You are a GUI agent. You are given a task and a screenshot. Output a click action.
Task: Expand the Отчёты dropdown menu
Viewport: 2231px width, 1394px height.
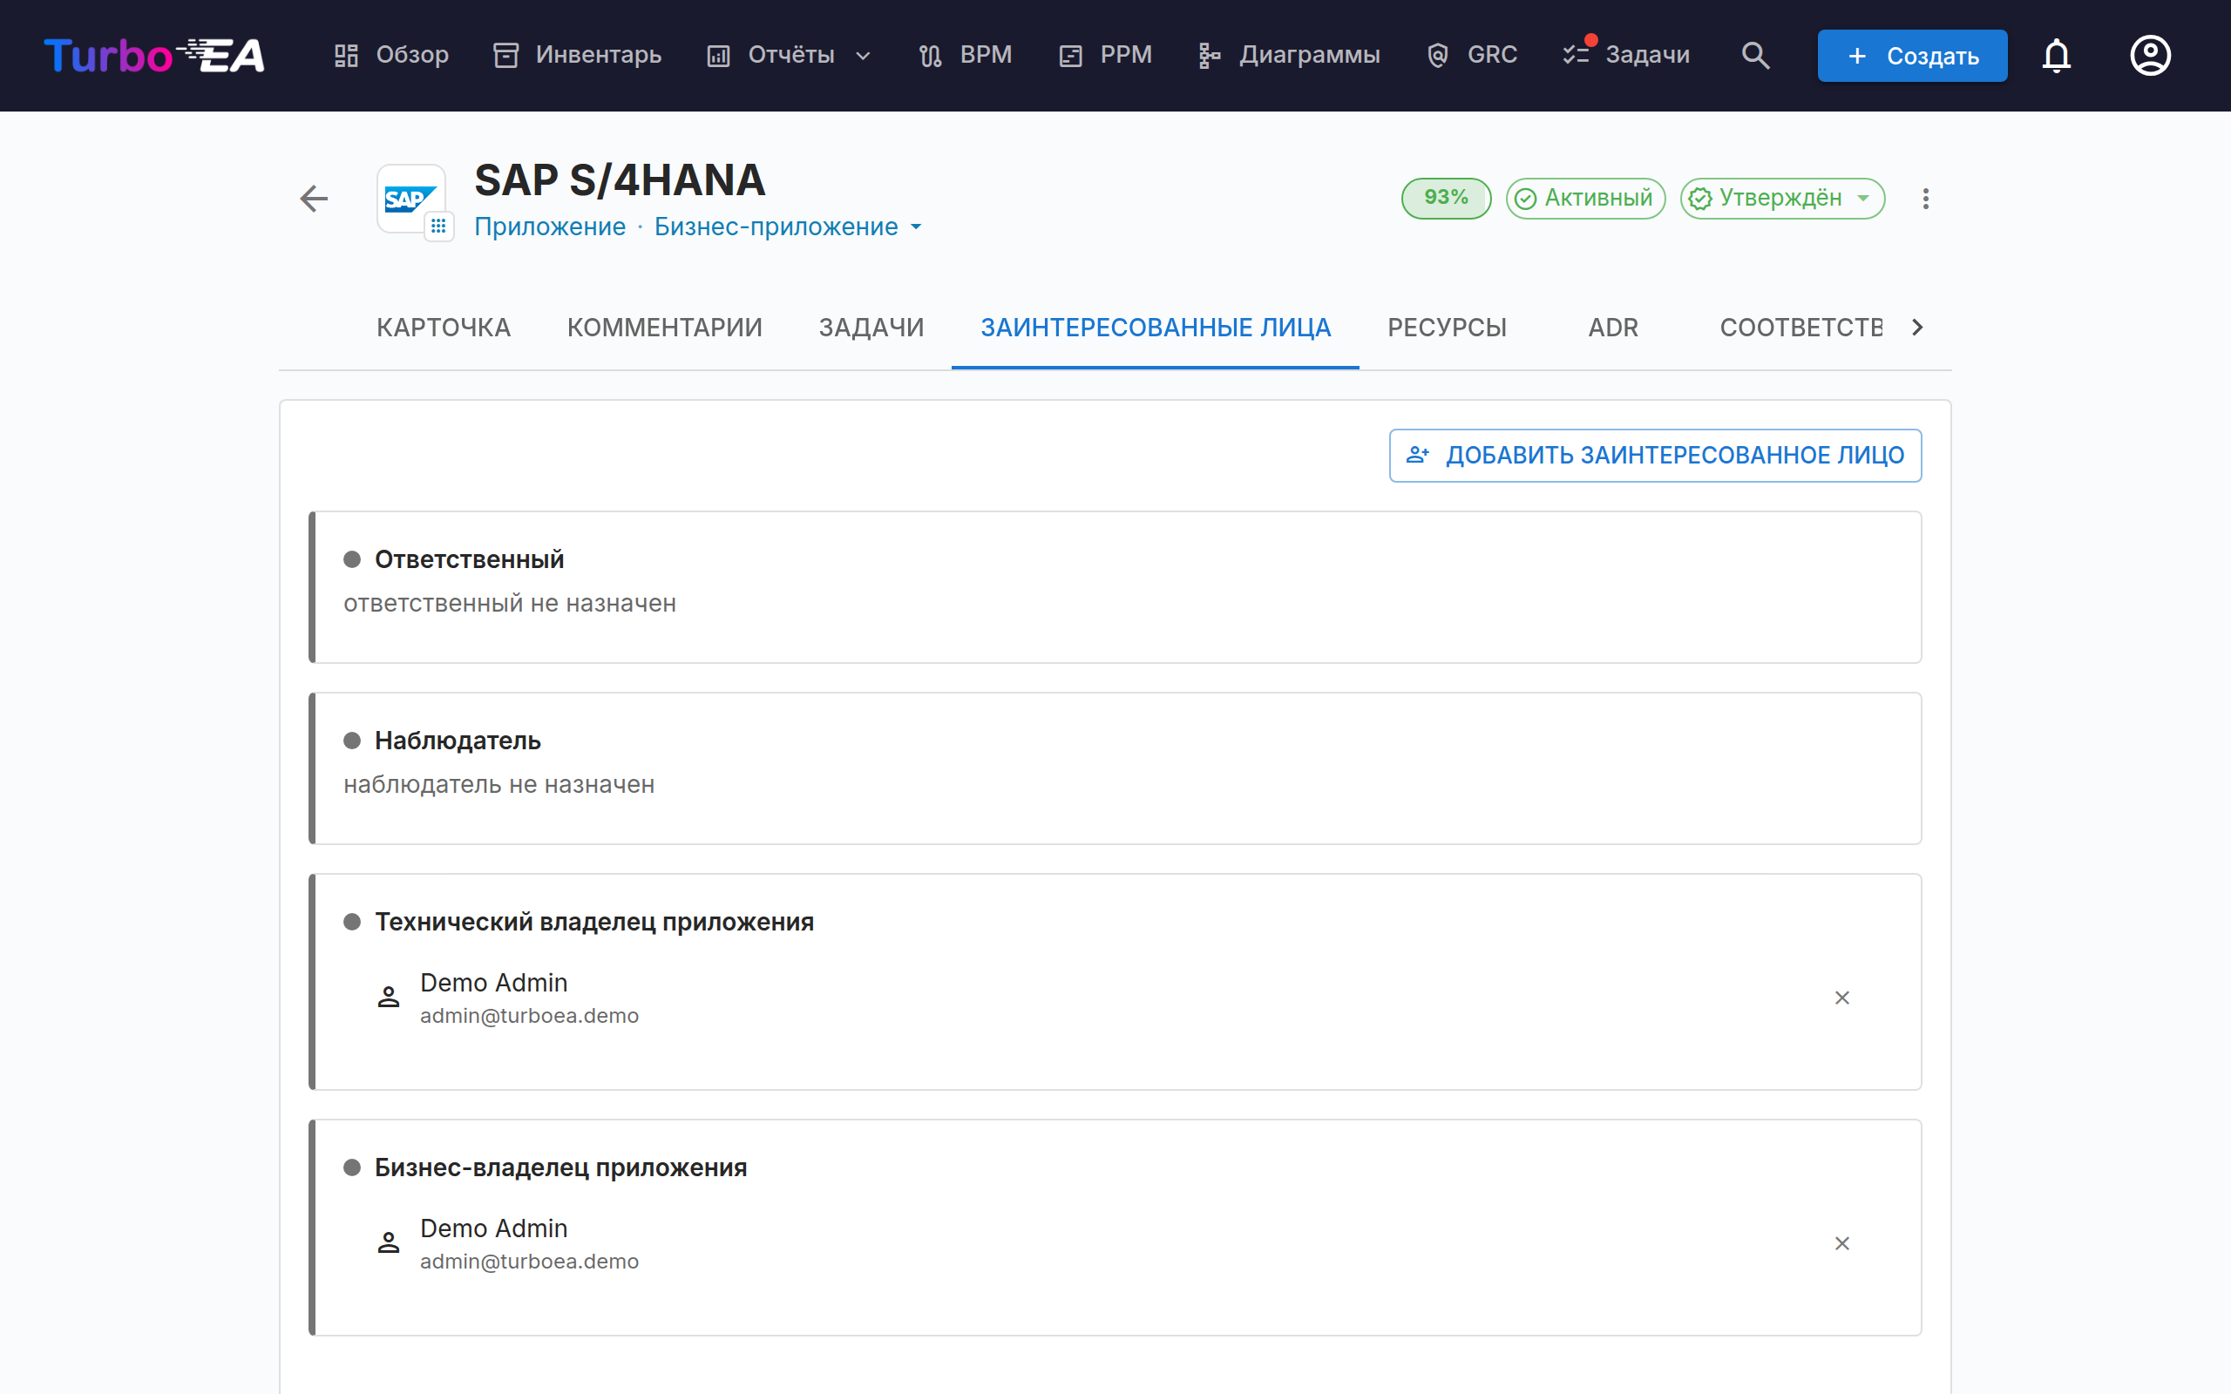point(790,55)
